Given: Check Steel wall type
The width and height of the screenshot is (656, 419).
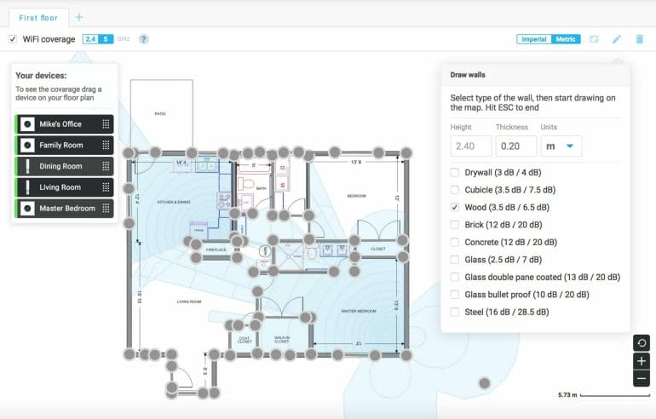Looking at the screenshot, I should (454, 312).
